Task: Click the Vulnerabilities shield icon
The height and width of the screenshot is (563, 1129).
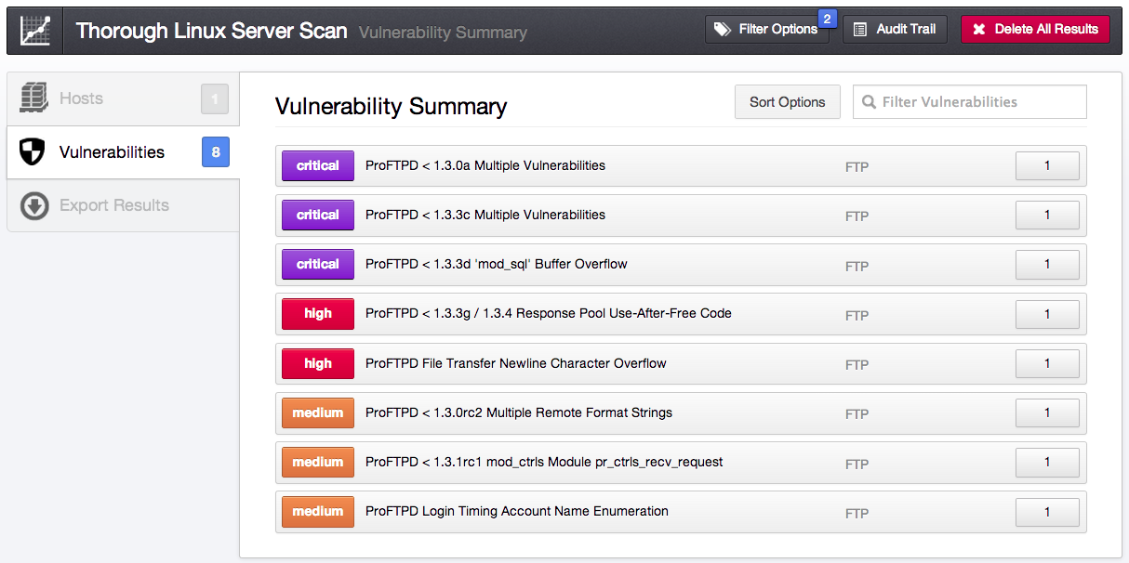Action: click(x=33, y=152)
